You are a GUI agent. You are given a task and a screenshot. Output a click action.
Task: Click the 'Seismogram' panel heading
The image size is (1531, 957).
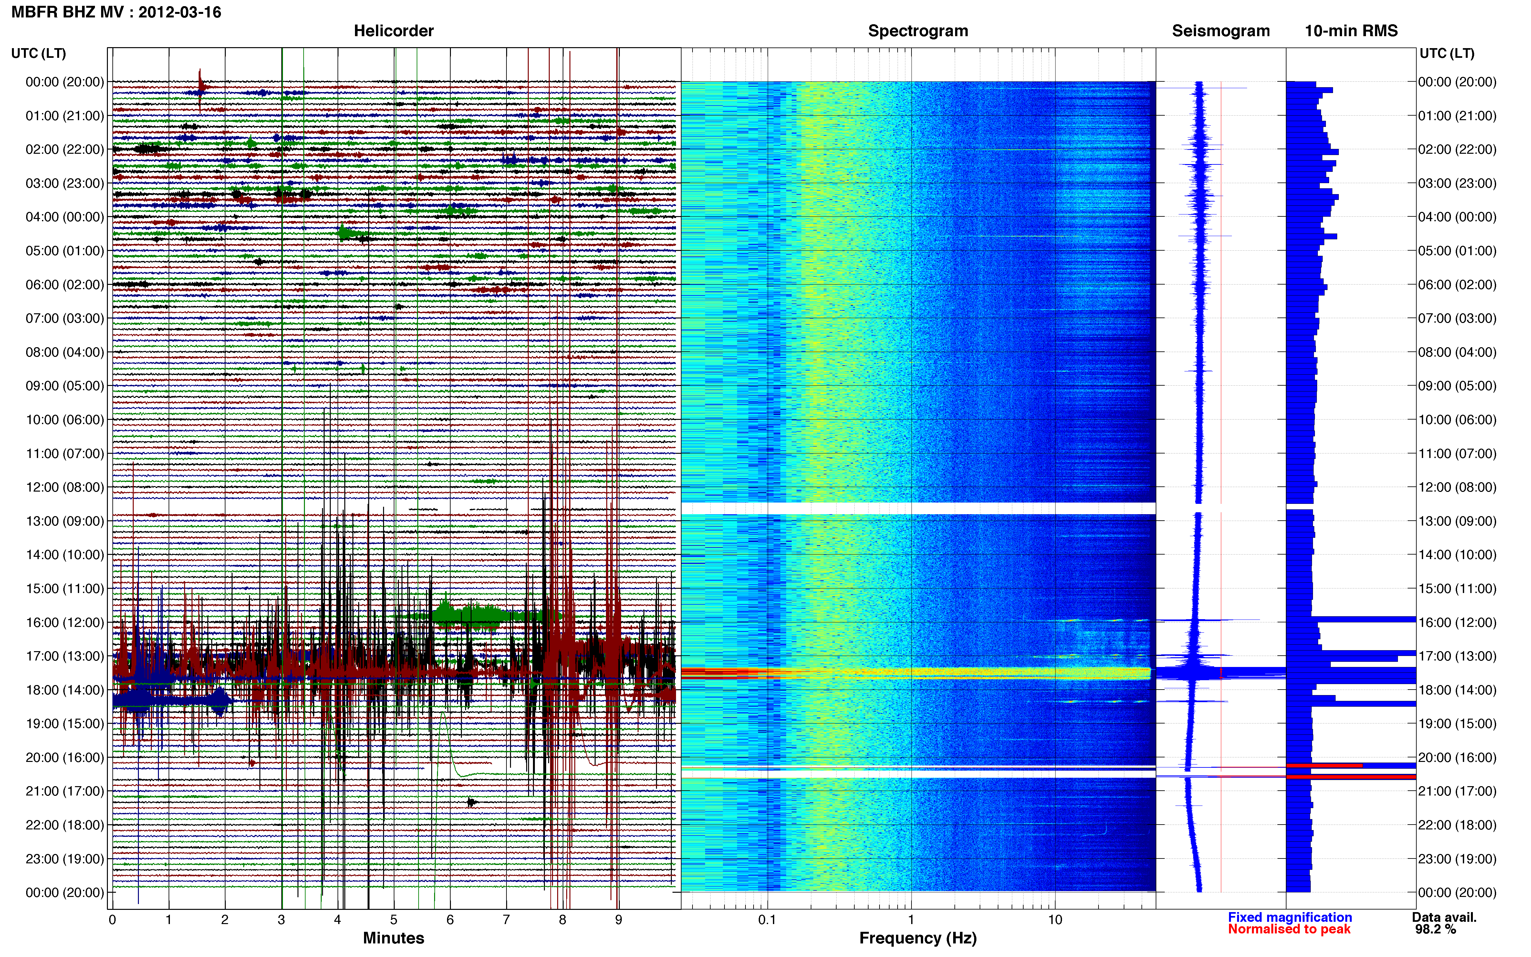point(1221,31)
